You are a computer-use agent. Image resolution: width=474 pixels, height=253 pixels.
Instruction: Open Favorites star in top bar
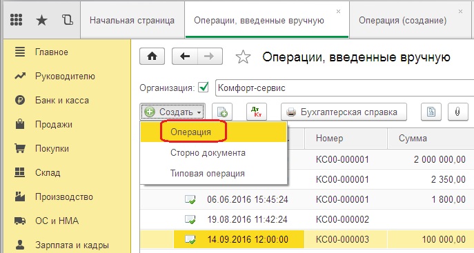pyautogui.click(x=41, y=20)
